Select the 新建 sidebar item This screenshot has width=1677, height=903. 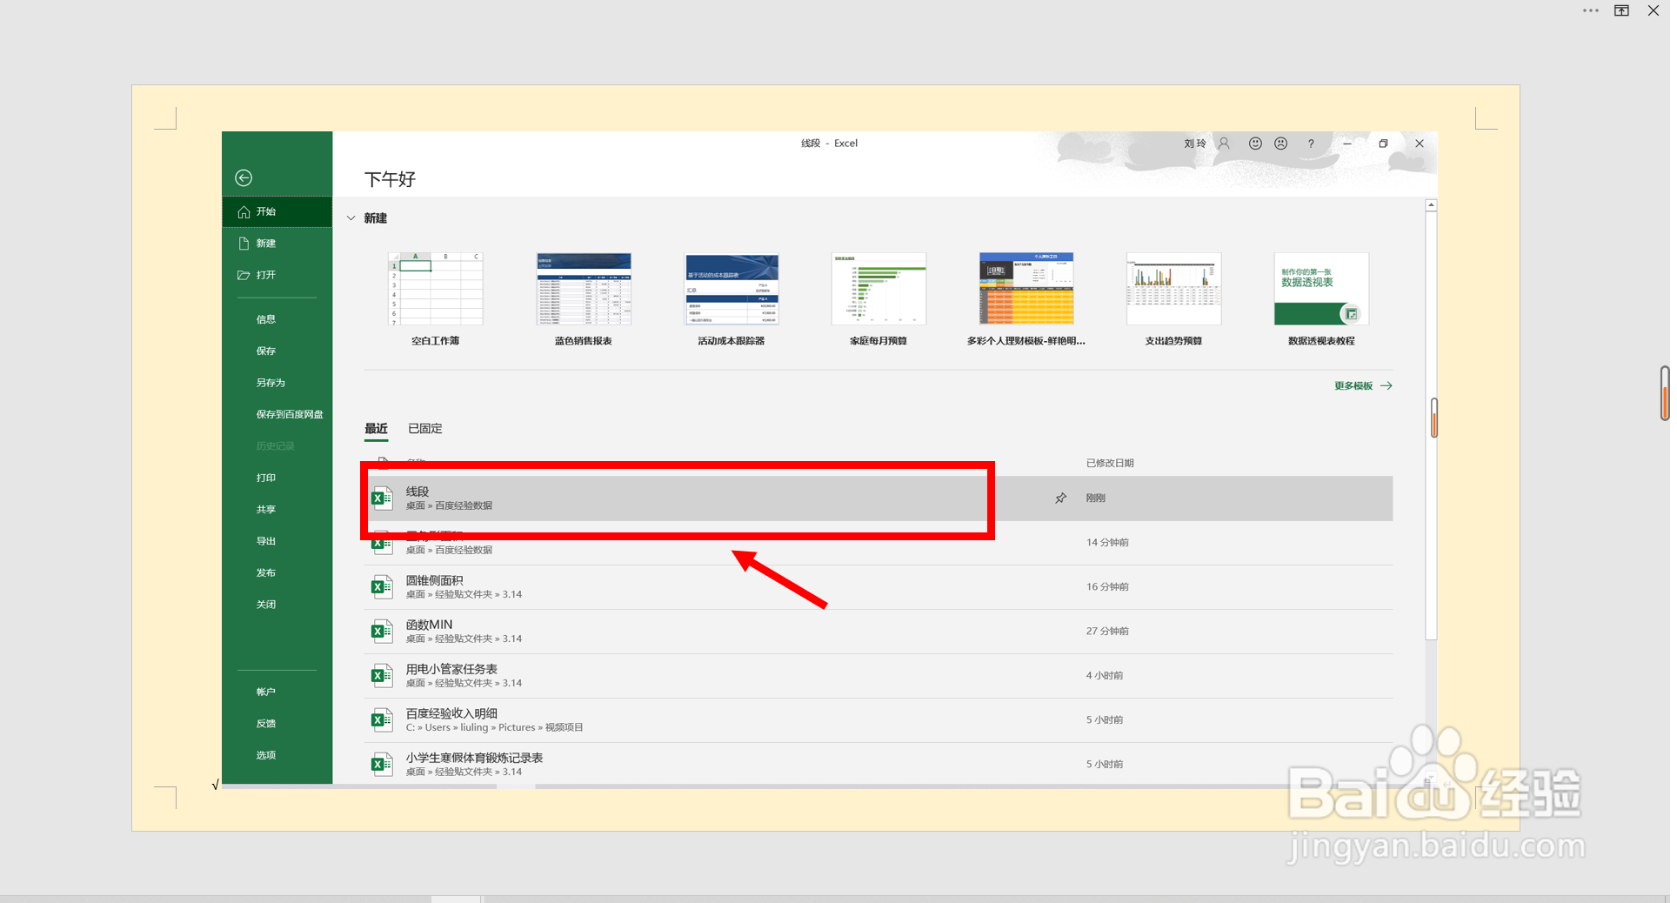[x=277, y=244]
